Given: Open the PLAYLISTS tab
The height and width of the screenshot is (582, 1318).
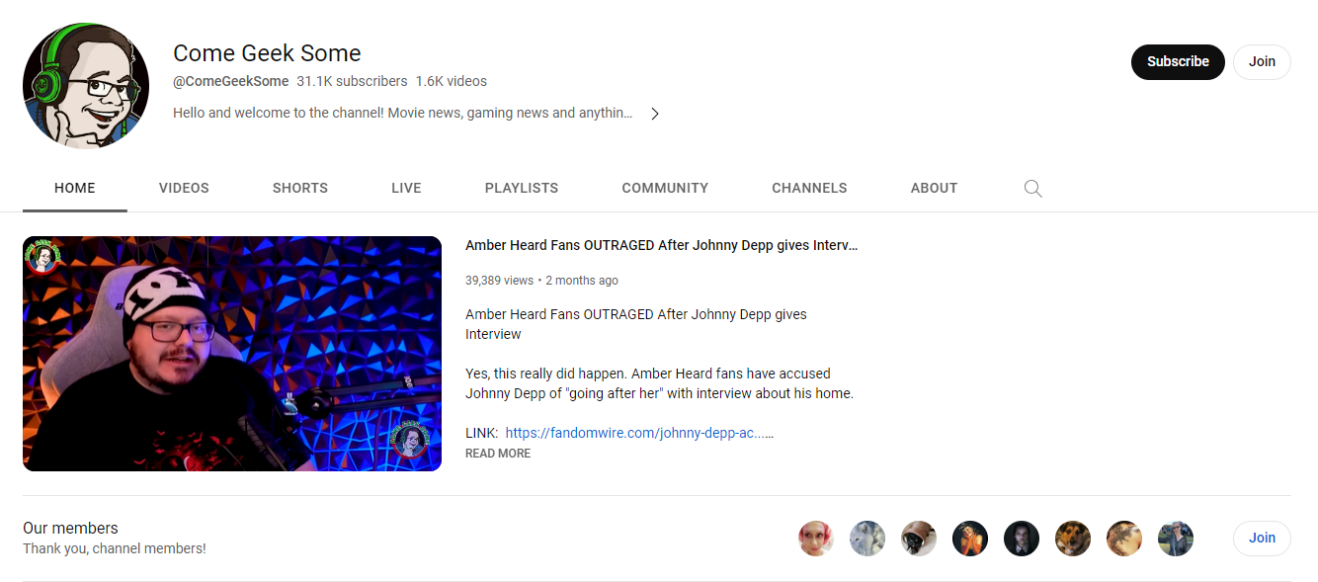Looking at the screenshot, I should 522,188.
